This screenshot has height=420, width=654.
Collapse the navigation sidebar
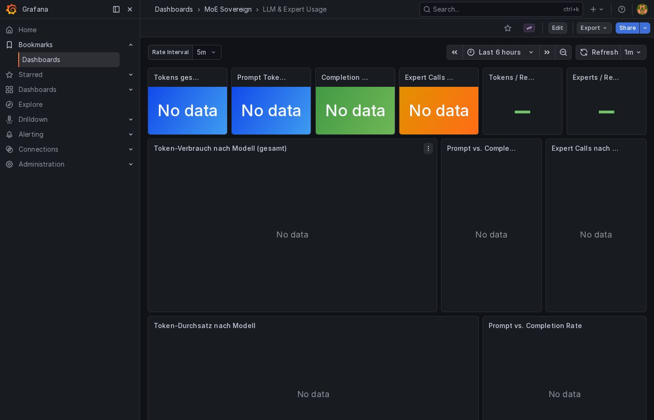coord(116,9)
